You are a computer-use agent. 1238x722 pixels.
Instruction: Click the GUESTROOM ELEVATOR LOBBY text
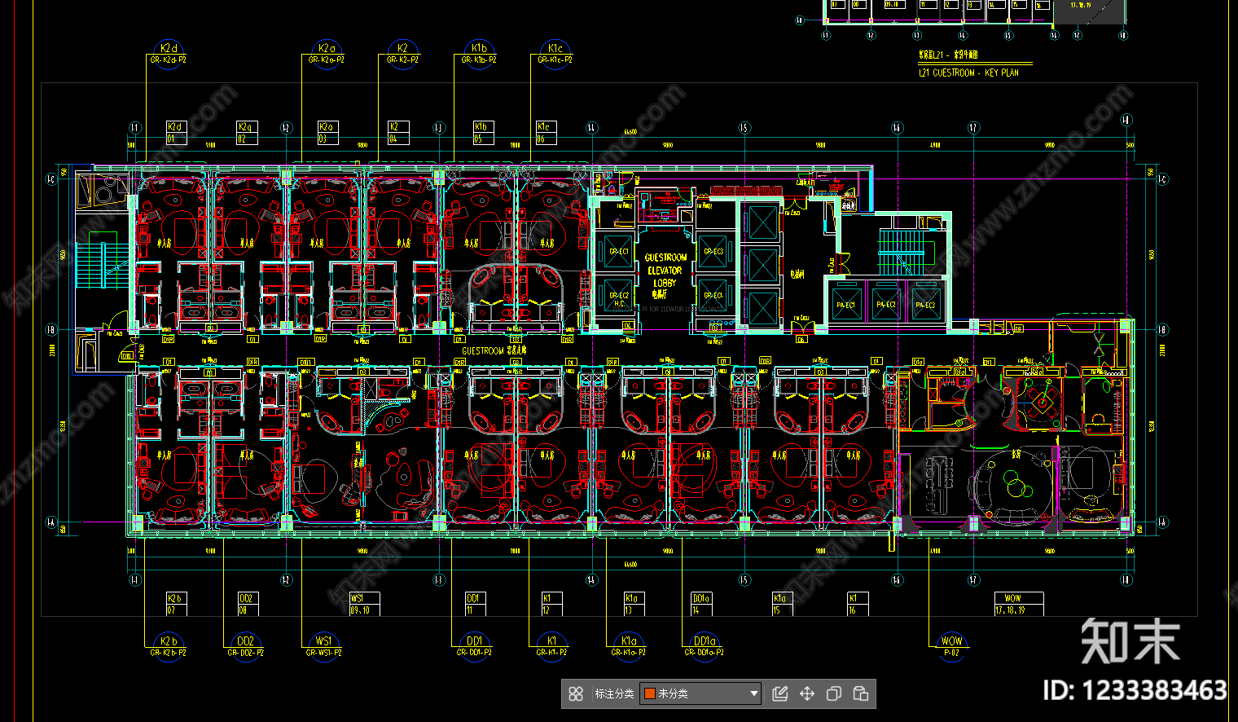[x=665, y=270]
